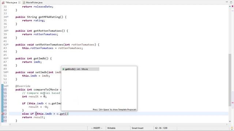Toggle the Smart Insert status entry
234x131 pixels.
coord(137,128)
